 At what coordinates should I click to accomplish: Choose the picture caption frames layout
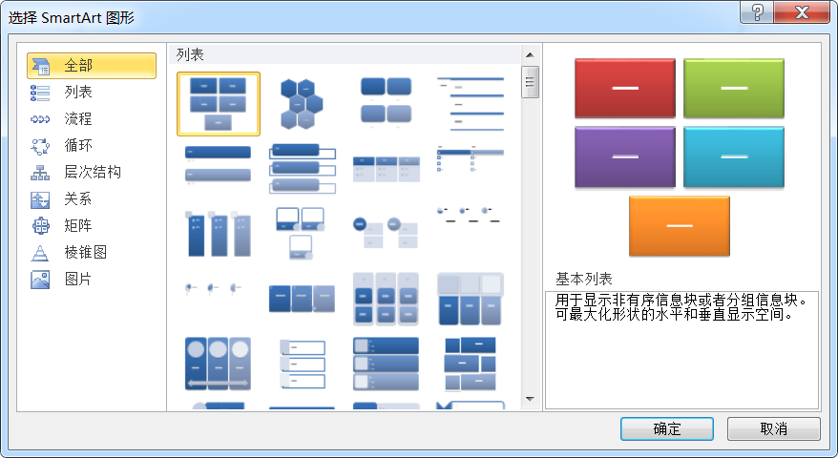[301, 234]
